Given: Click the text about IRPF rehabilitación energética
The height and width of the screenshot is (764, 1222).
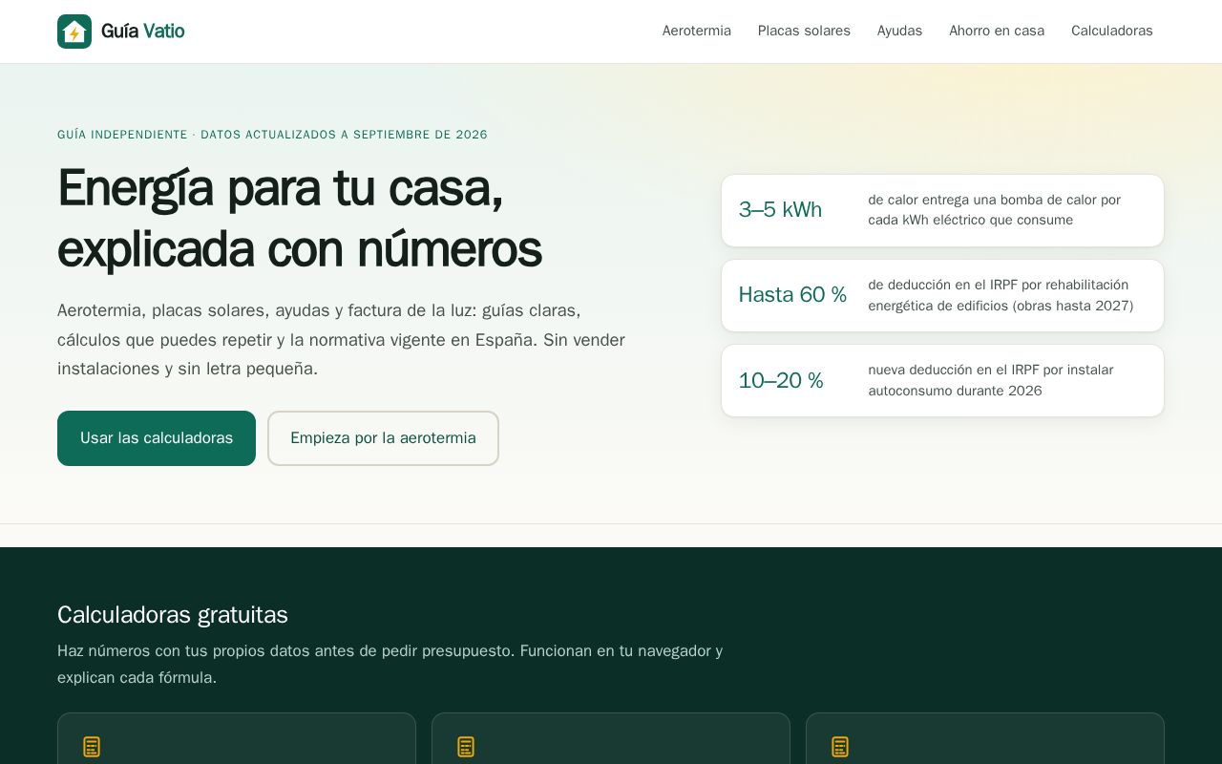Looking at the screenshot, I should (x=1001, y=295).
